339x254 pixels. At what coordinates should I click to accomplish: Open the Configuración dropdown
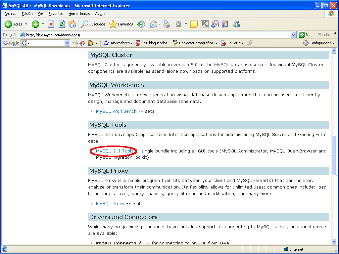(x=319, y=43)
